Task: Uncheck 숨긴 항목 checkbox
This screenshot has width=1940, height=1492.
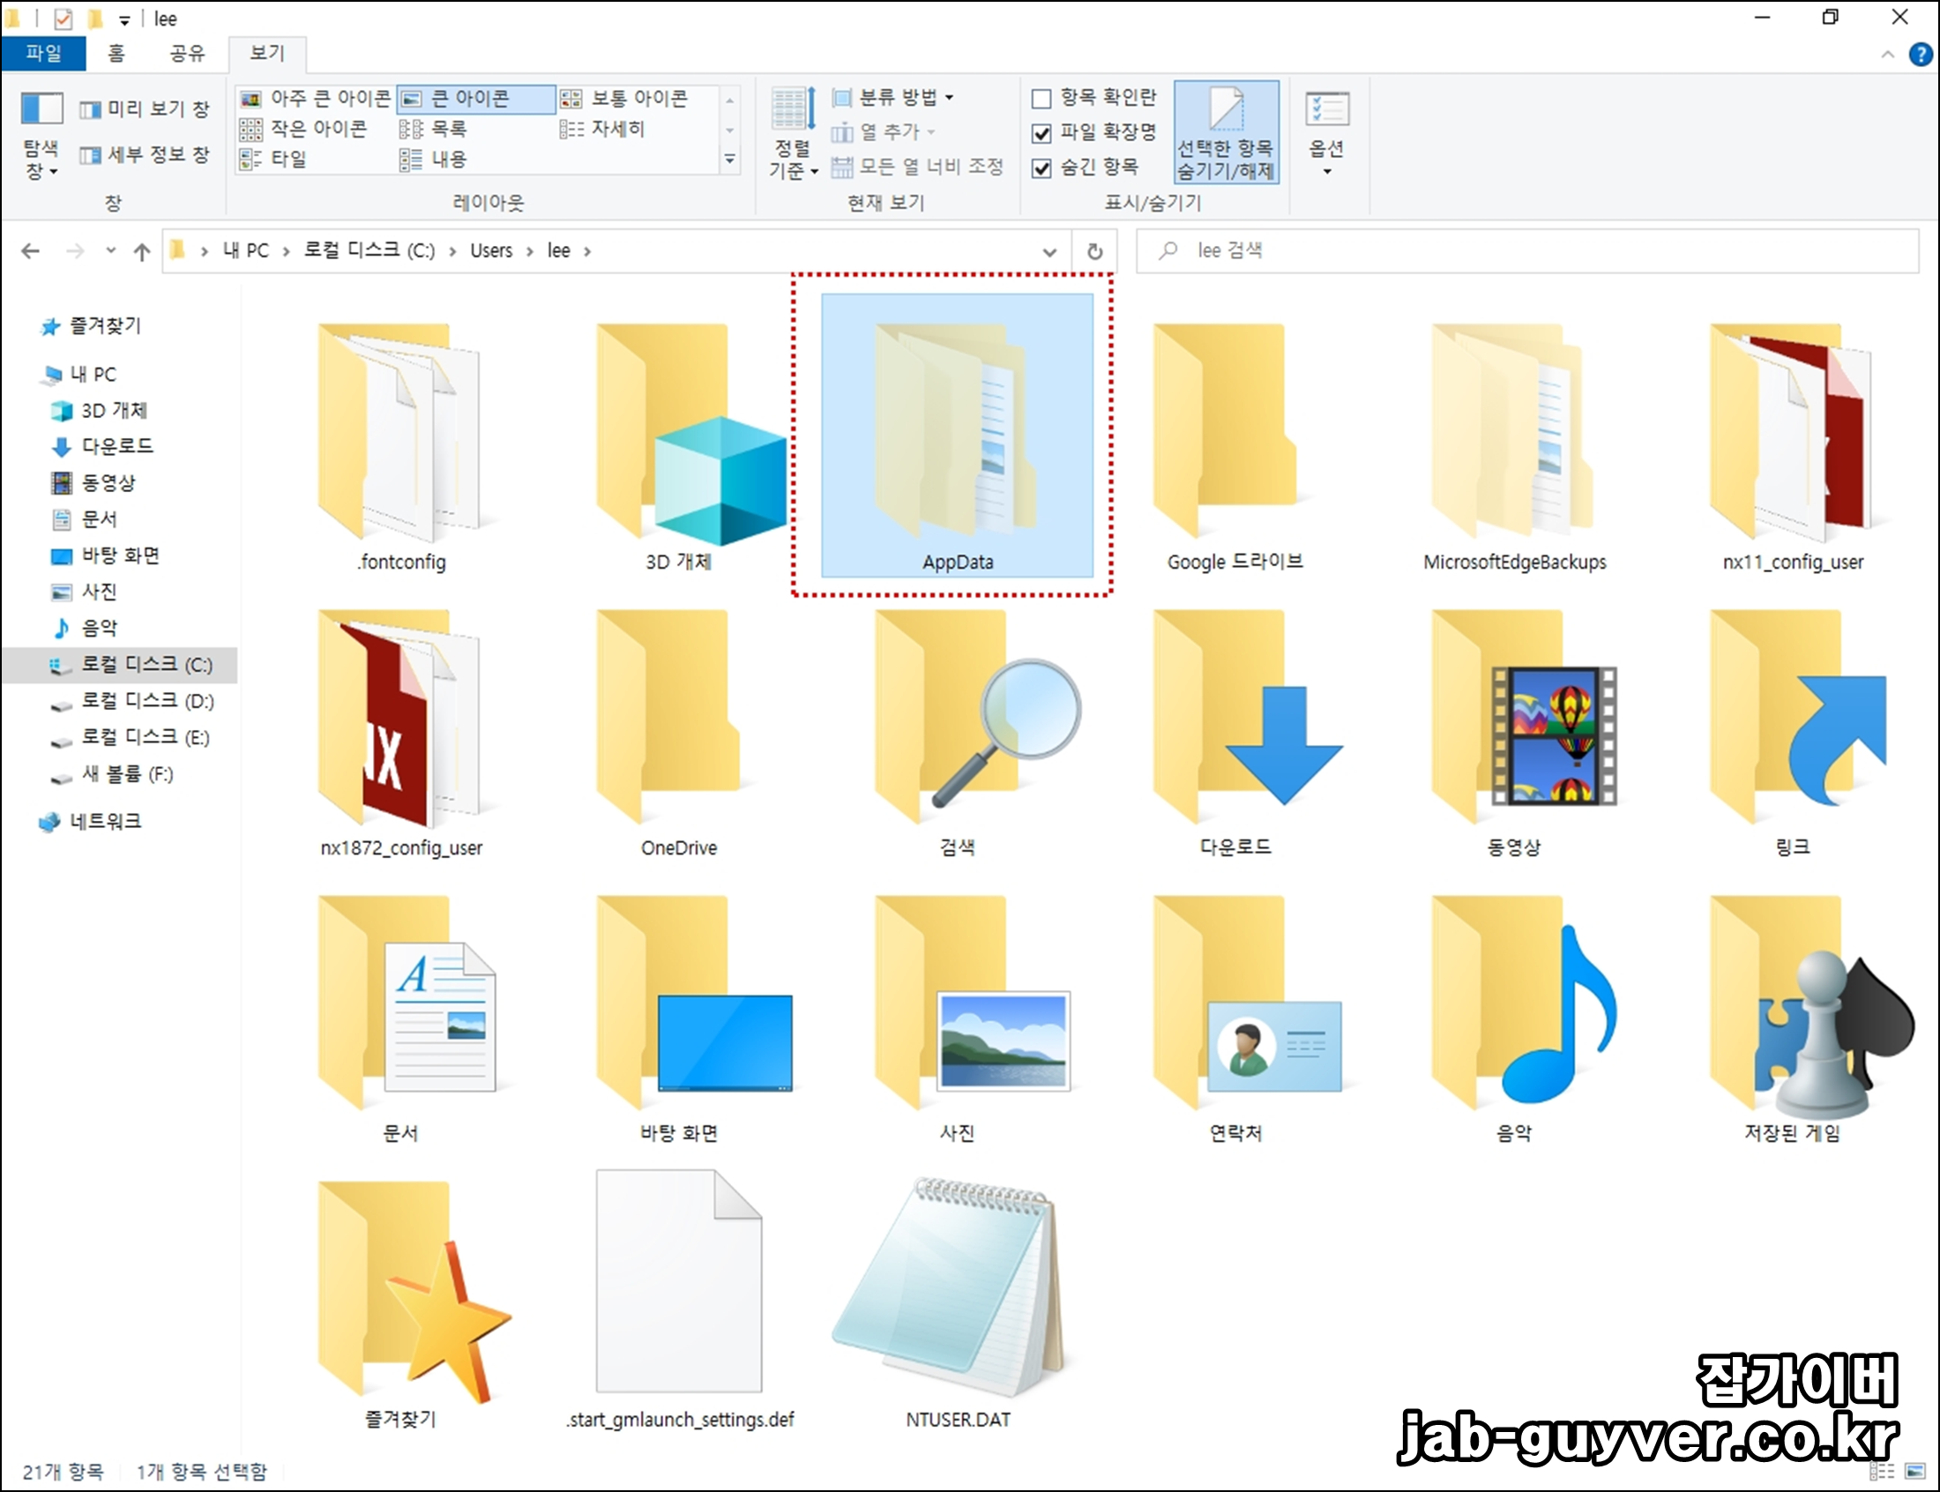Action: tap(1041, 168)
